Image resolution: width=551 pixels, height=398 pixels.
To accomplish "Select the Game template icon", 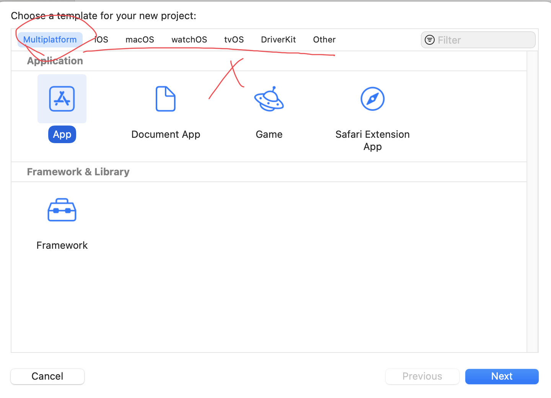I will (x=269, y=99).
